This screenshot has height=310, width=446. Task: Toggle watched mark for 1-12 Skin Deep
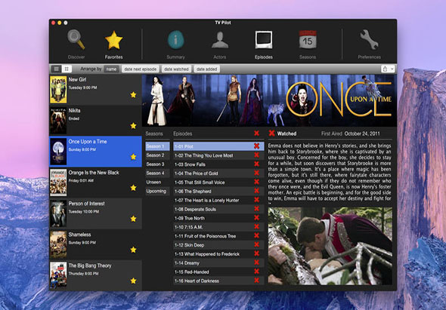pyautogui.click(x=256, y=244)
